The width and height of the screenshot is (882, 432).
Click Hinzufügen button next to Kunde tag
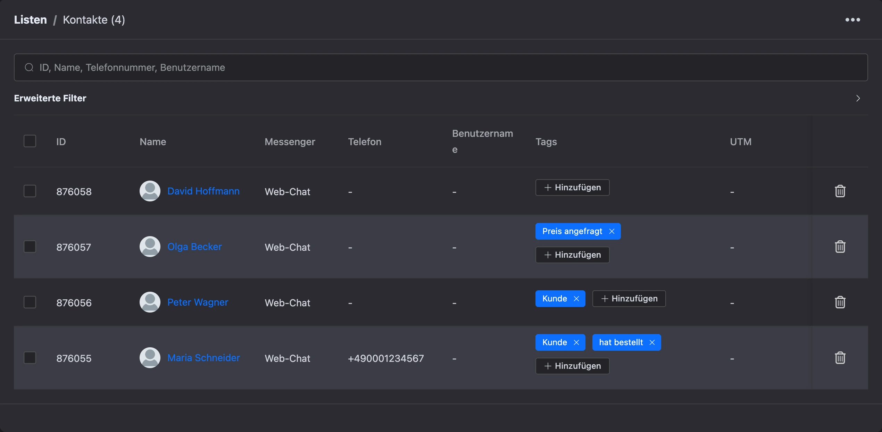(629, 299)
